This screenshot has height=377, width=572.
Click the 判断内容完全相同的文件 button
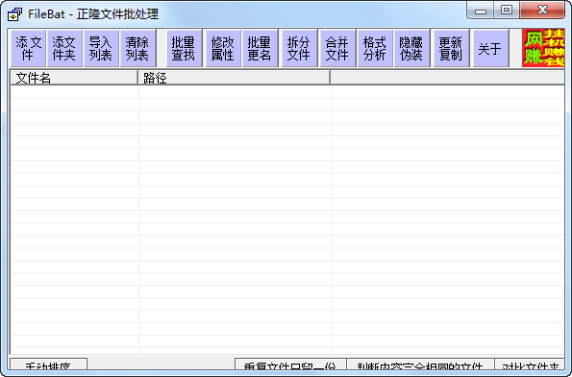(x=420, y=365)
